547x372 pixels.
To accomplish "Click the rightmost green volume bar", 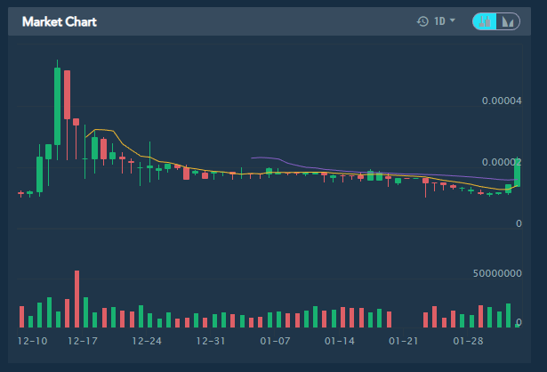I will click(x=509, y=316).
